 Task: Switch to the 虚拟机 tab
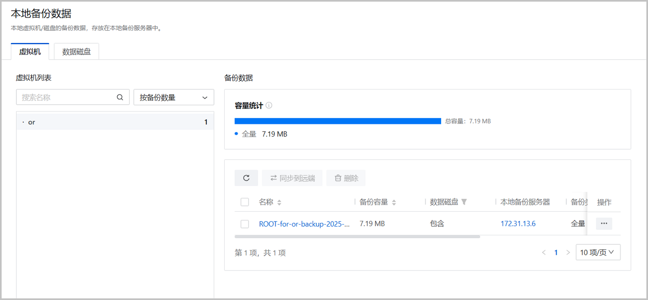point(30,52)
